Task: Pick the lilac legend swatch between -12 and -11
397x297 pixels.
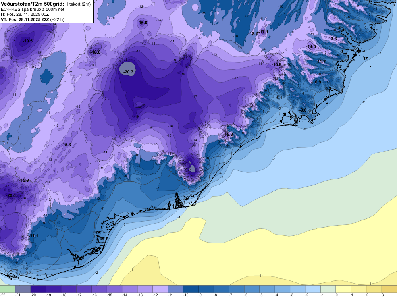Action: click(160, 289)
